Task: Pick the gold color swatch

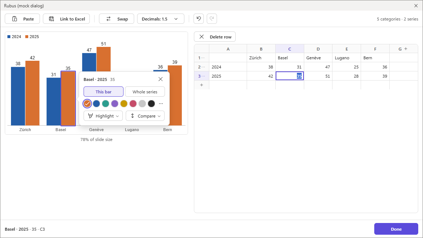Action: (124, 104)
